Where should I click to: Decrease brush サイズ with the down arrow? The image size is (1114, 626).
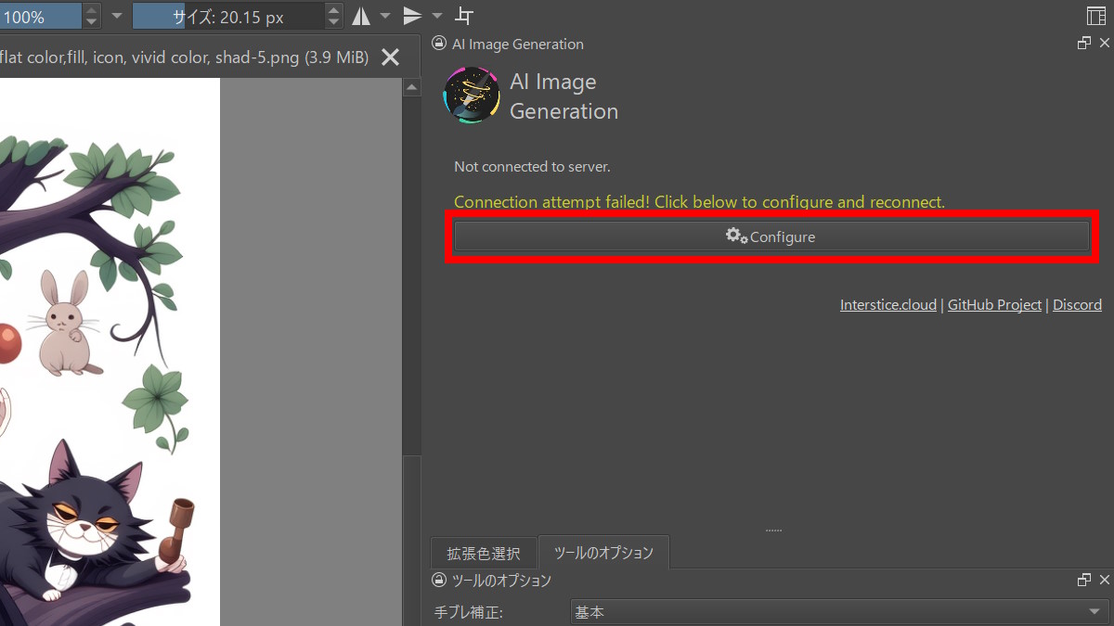(334, 22)
